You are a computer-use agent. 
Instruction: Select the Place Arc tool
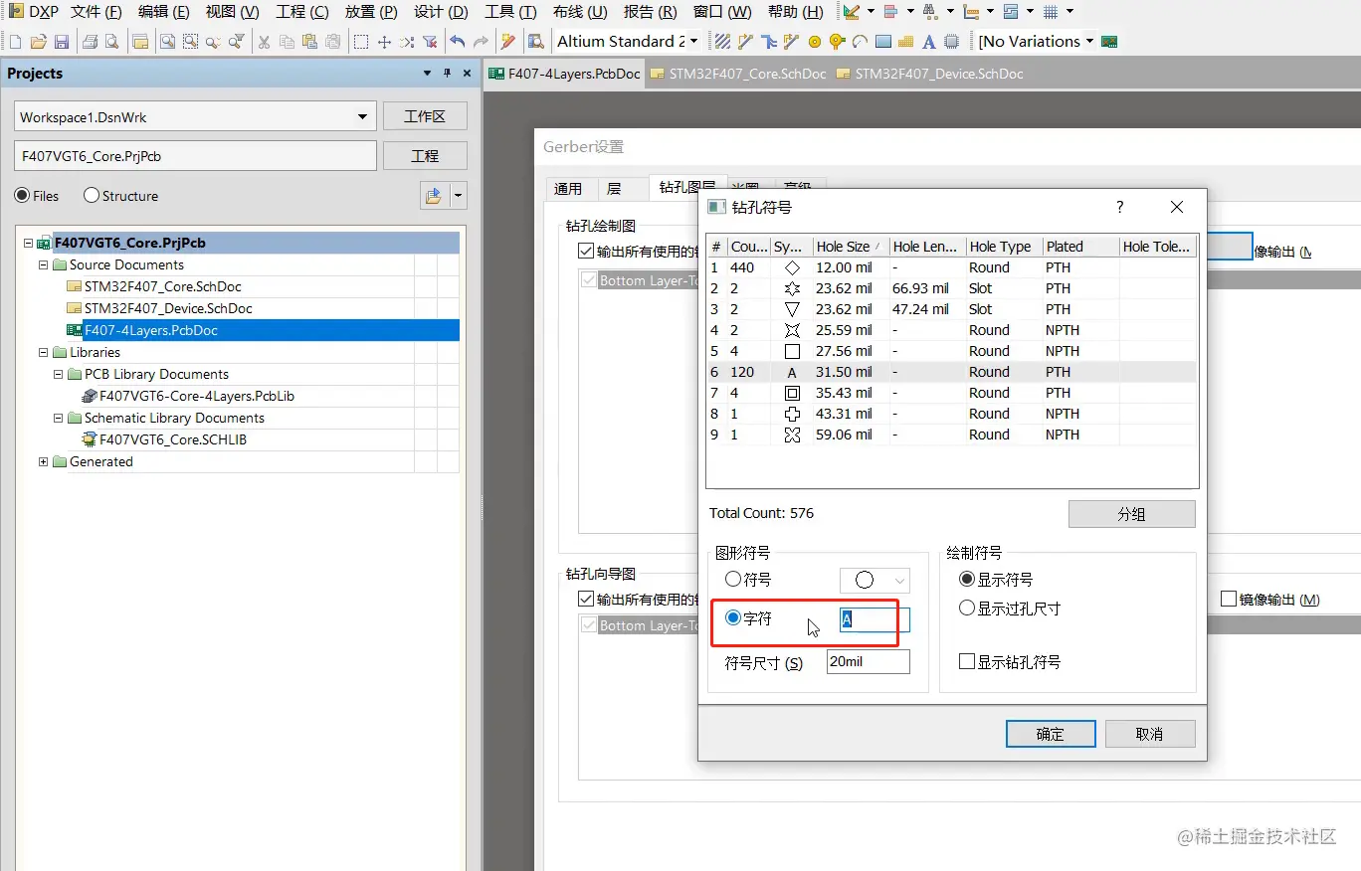[x=860, y=42]
